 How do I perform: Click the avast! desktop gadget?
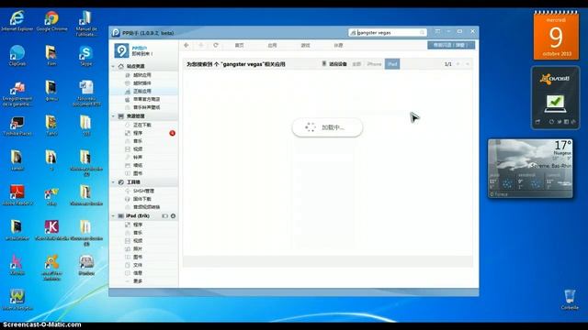[x=555, y=98]
